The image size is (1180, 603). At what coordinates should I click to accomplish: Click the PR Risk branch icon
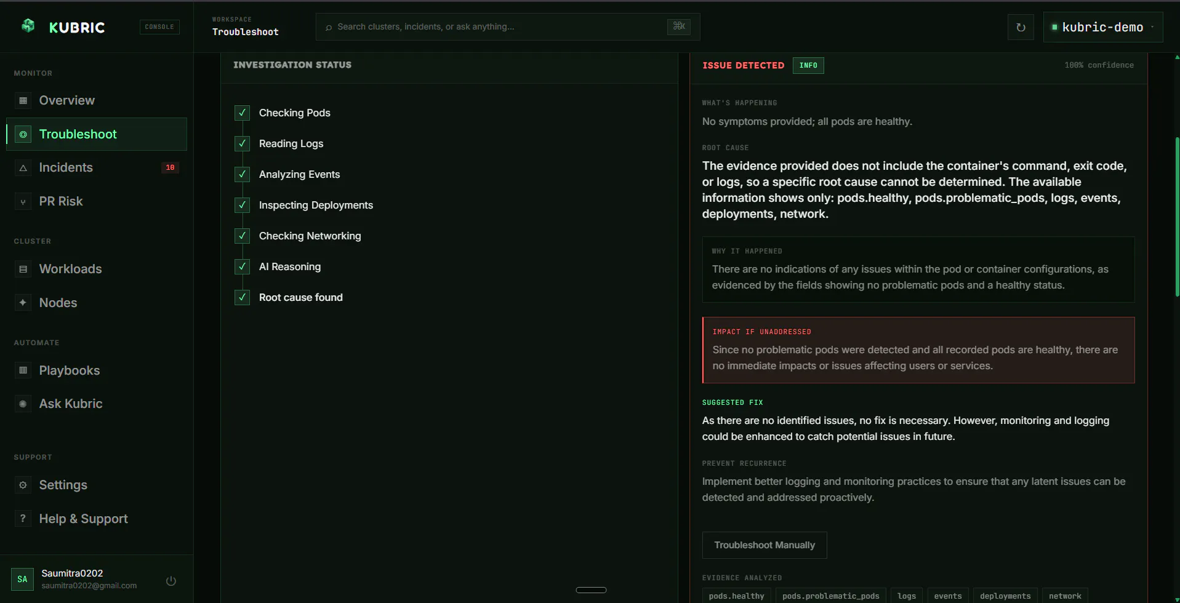[x=23, y=201]
